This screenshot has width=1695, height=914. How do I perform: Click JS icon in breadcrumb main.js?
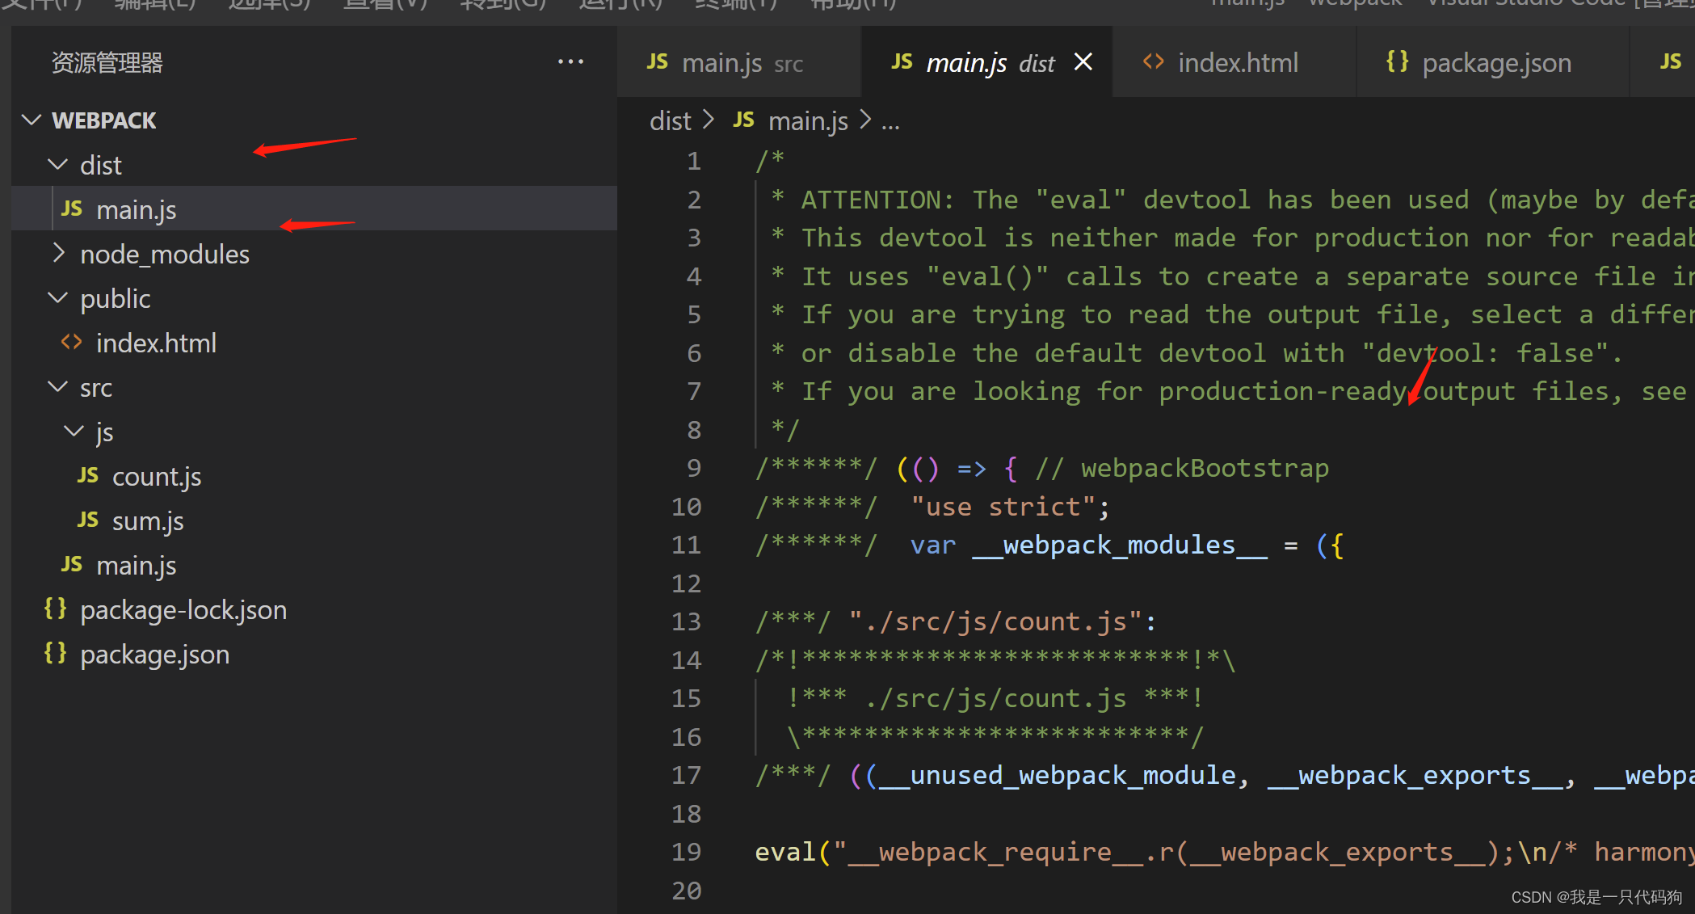pos(743,120)
